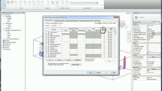Expand the Groups tree node
The image size is (162, 91).
point(2,48)
